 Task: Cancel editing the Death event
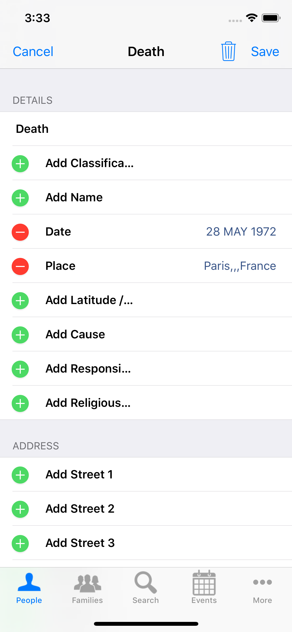[33, 51]
